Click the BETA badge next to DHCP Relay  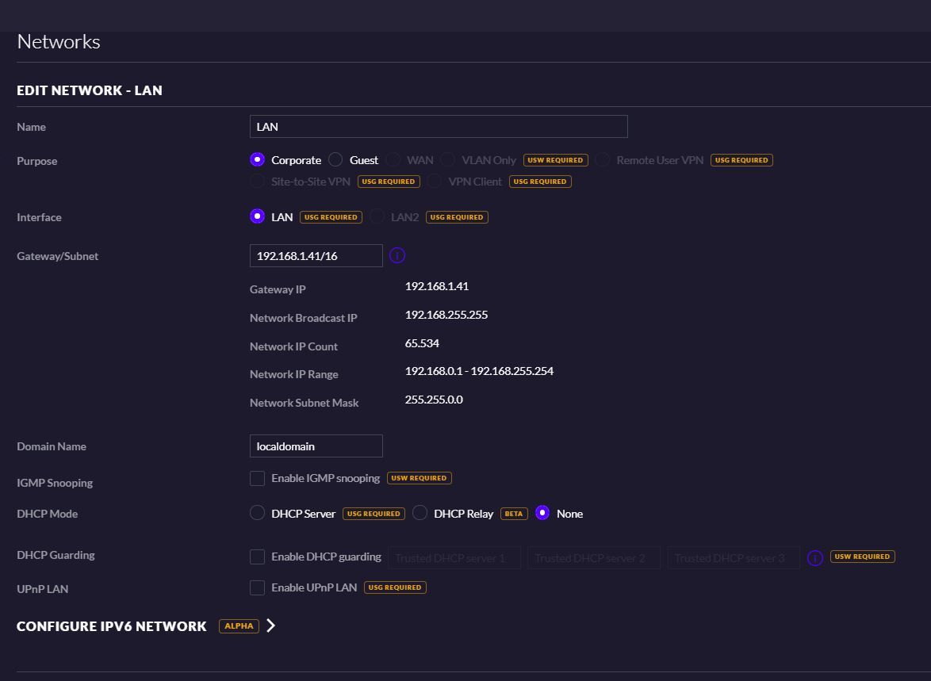coord(514,514)
